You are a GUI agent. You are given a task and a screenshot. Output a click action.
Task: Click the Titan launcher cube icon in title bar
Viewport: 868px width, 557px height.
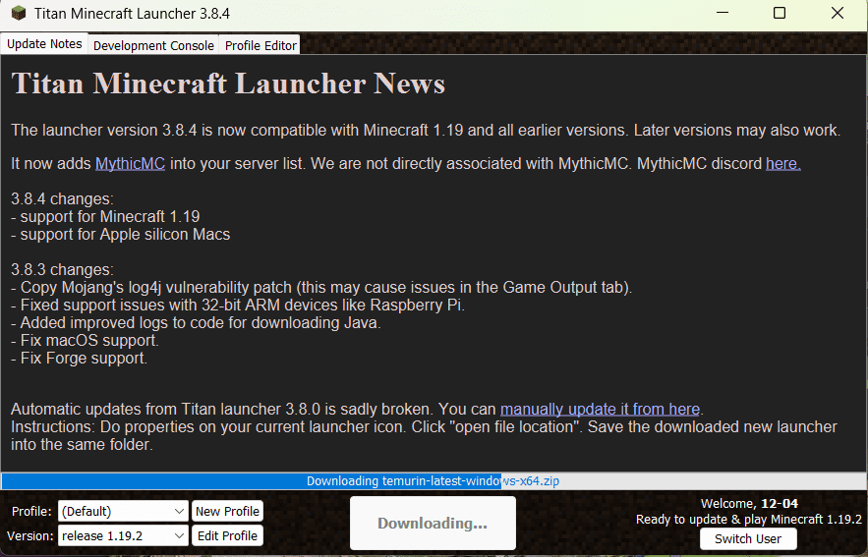[x=19, y=13]
